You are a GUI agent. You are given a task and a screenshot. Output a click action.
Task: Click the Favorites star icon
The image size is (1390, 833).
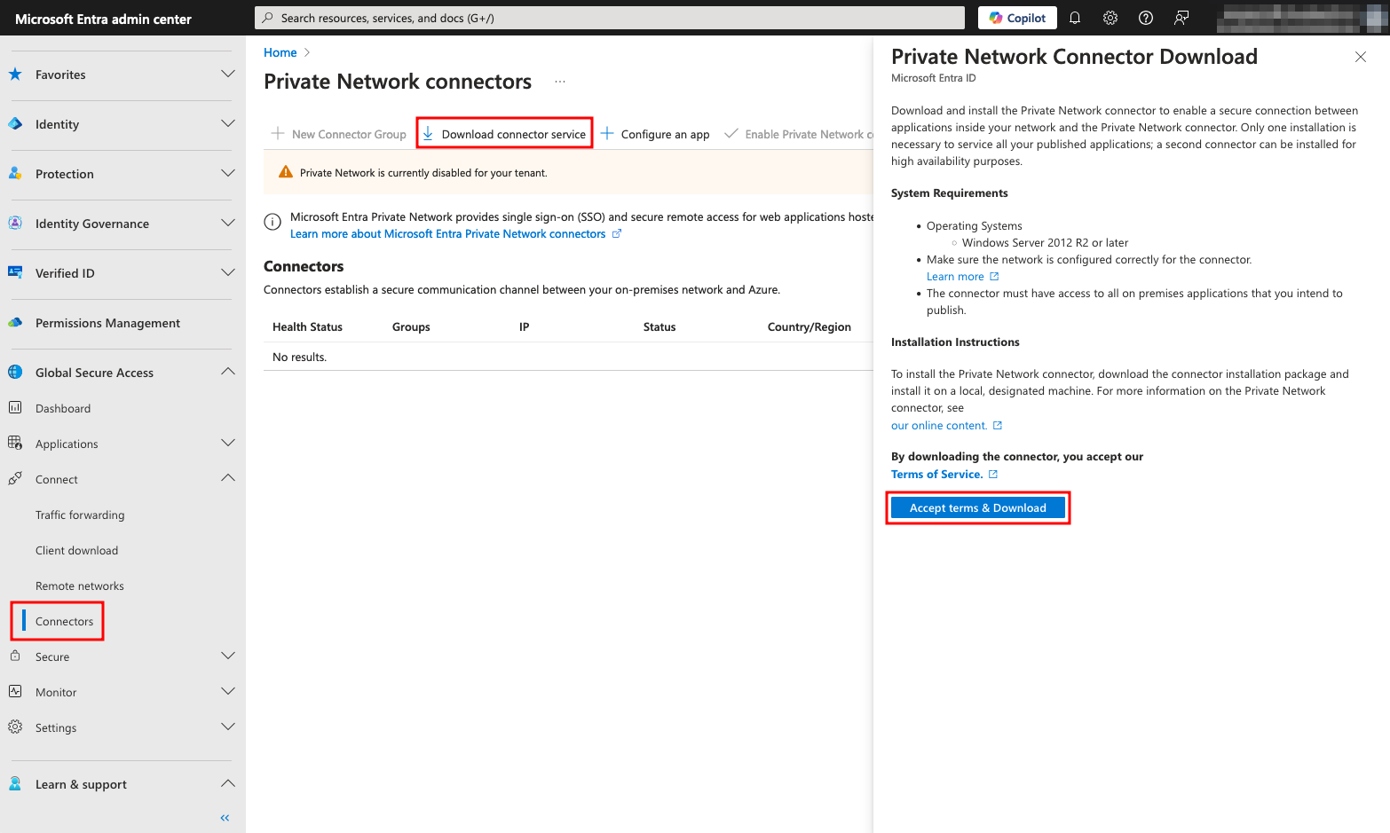[x=14, y=75]
